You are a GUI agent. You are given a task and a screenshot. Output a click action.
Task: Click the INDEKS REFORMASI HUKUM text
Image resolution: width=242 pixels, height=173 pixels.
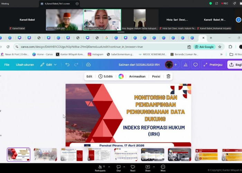[154, 131]
